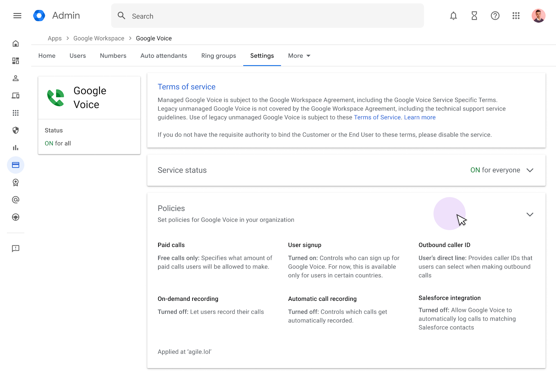Open the circular data icon in sidebar

[16, 217]
